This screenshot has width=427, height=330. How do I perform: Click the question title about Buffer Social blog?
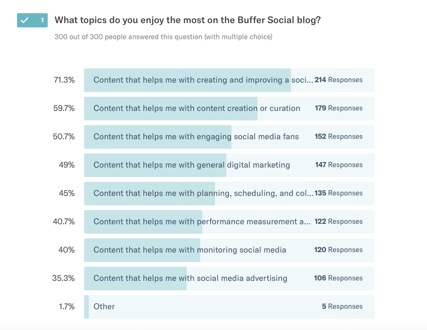pyautogui.click(x=188, y=20)
